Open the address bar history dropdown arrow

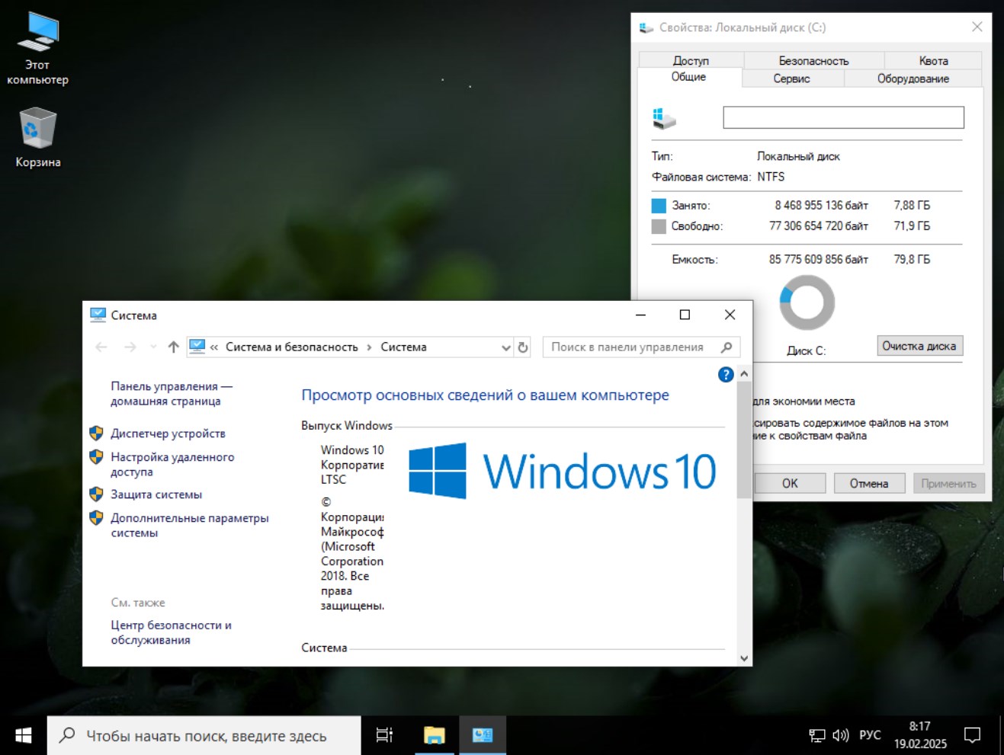coord(505,347)
